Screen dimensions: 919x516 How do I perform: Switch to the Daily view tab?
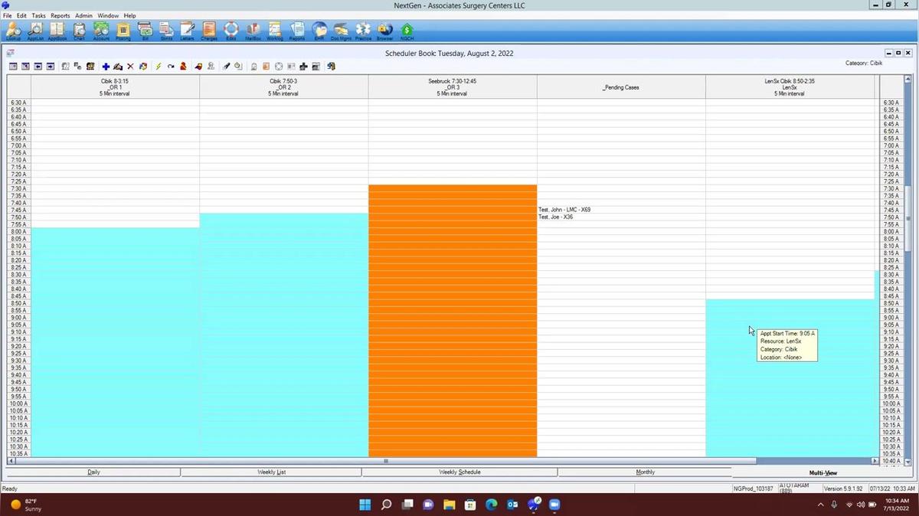(93, 472)
